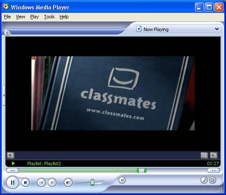Stop the current video

point(25,183)
